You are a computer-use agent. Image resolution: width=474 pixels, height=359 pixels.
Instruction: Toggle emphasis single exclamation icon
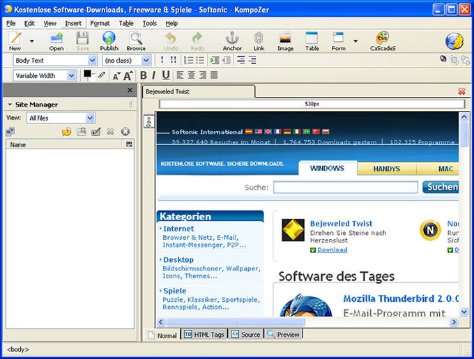coord(162,60)
